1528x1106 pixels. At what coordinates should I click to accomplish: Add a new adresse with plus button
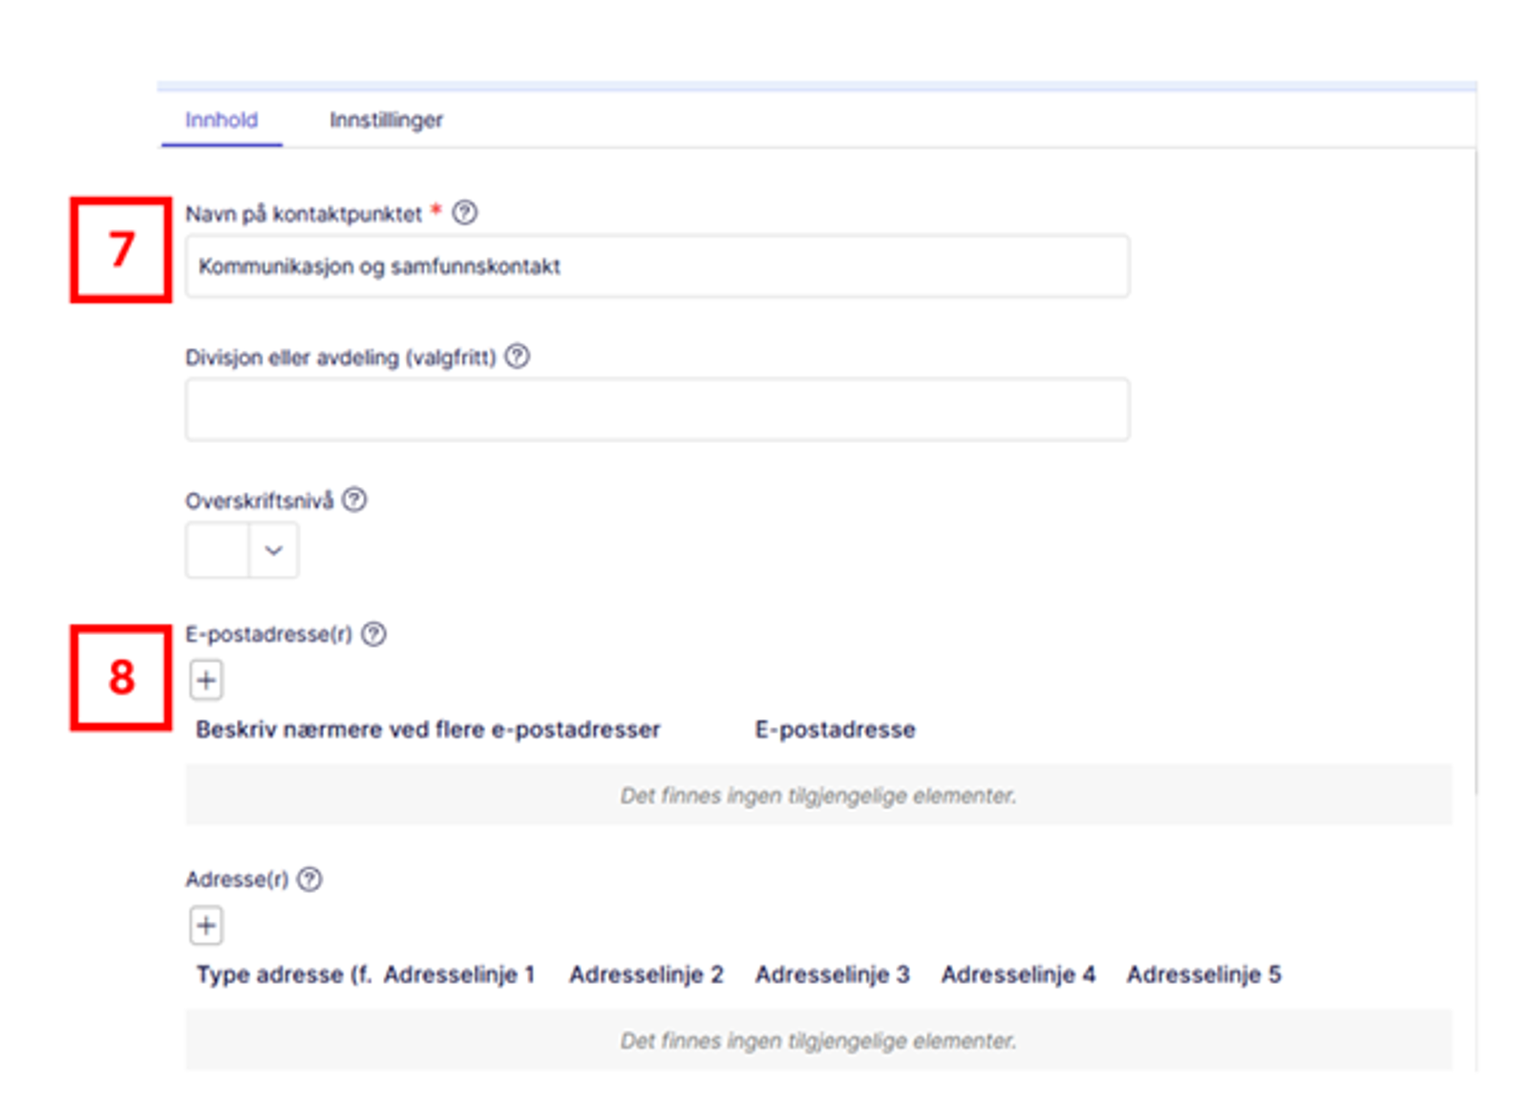pos(206,925)
